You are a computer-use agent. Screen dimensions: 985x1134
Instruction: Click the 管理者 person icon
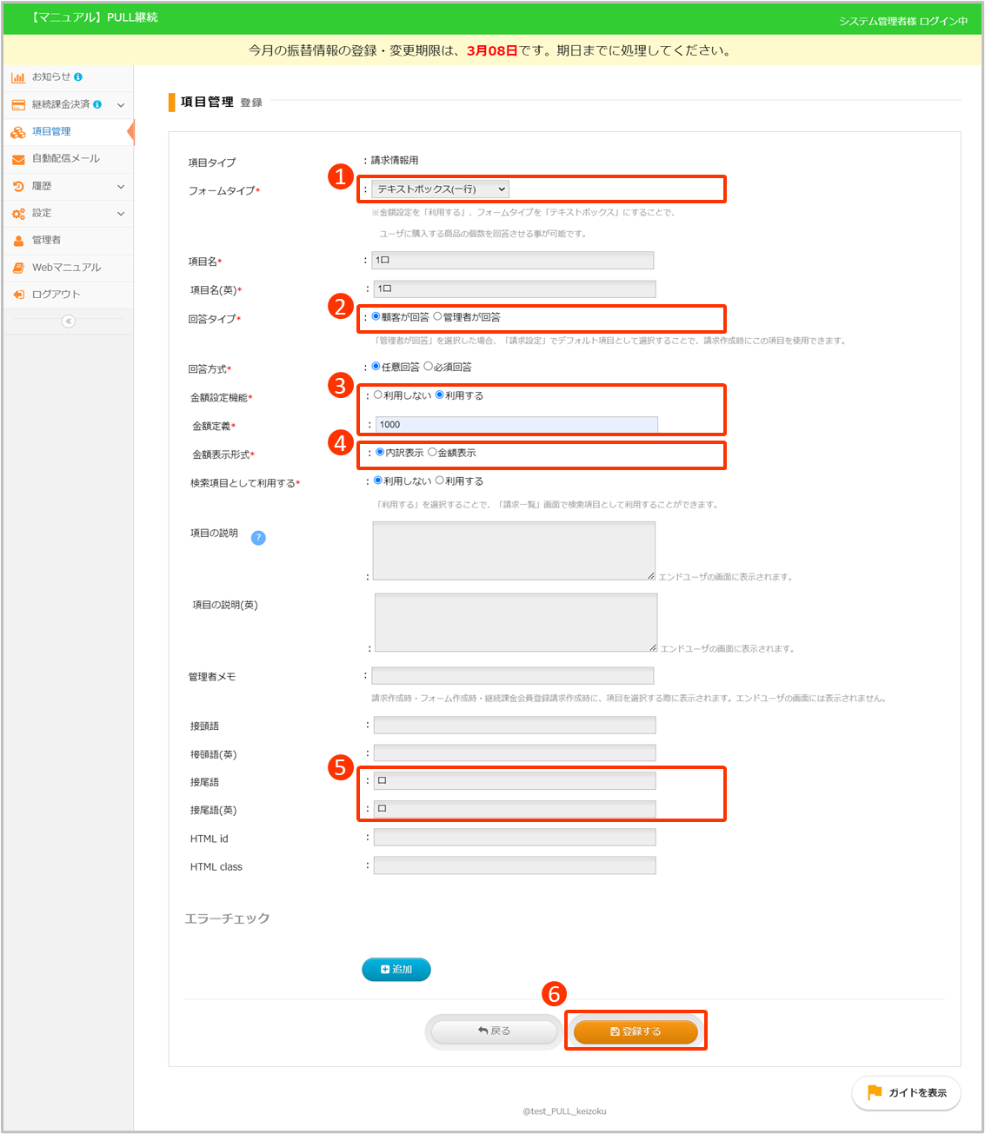(x=17, y=241)
